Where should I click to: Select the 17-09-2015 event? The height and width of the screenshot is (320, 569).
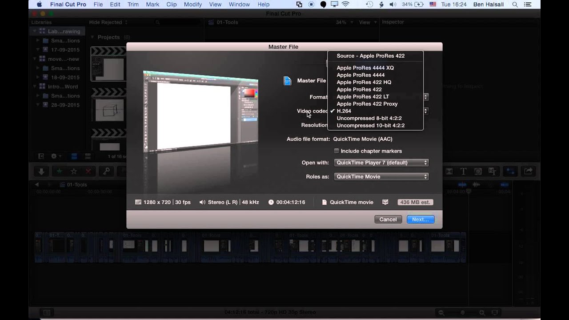tap(65, 50)
